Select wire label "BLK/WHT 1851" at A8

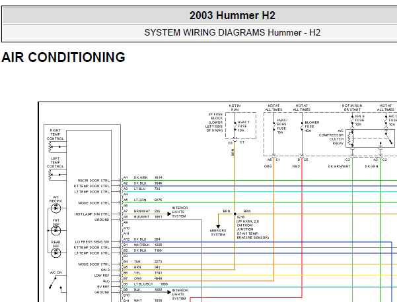(x=148, y=216)
